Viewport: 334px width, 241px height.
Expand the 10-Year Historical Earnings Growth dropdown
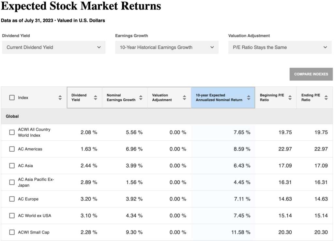[x=167, y=47]
